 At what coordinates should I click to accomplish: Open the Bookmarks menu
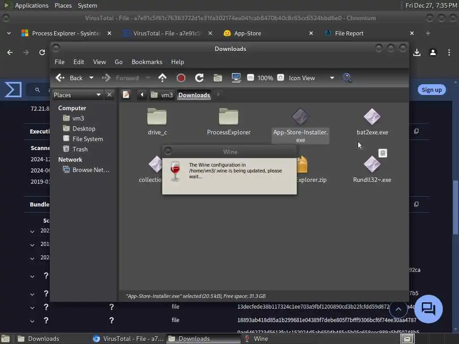click(147, 62)
